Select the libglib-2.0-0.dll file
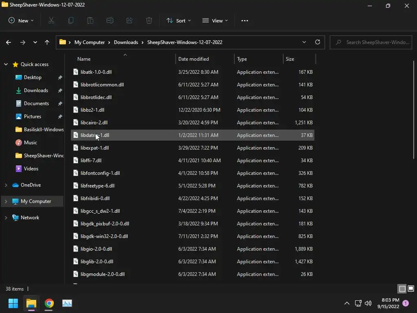417x313 pixels. coord(193,262)
